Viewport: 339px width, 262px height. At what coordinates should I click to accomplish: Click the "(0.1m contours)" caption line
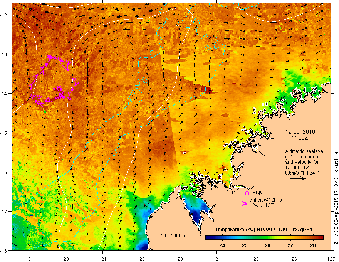[x=302, y=157]
